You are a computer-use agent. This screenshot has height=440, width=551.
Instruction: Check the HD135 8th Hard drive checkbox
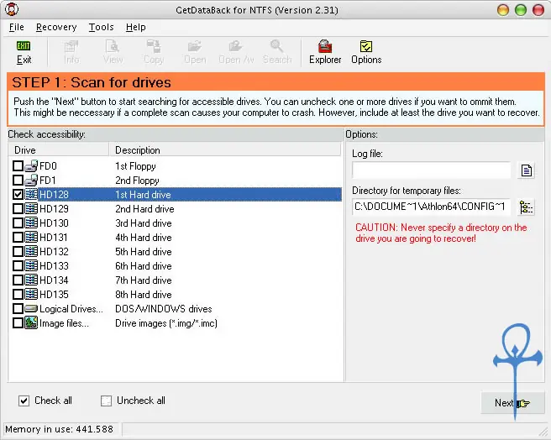(18, 294)
